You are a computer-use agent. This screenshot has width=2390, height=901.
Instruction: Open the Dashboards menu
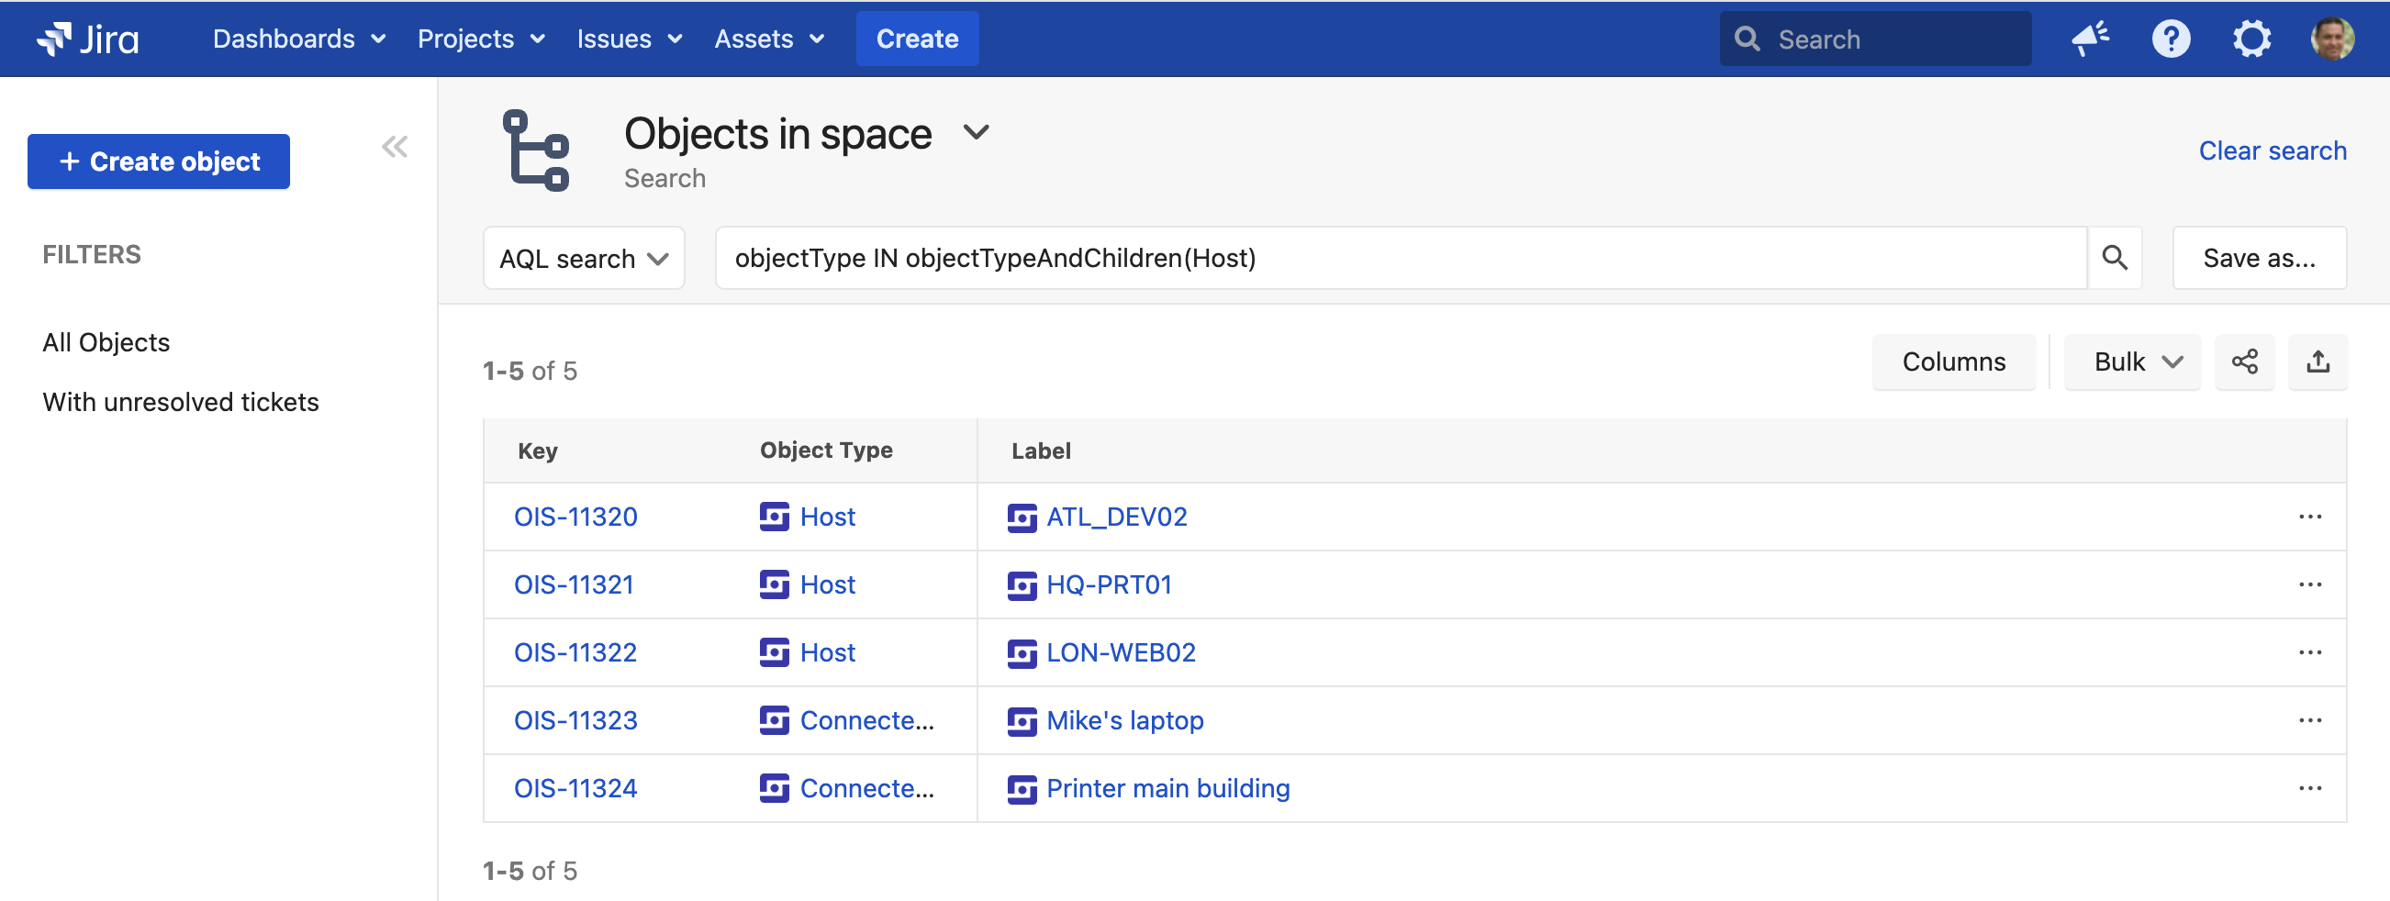(x=299, y=39)
